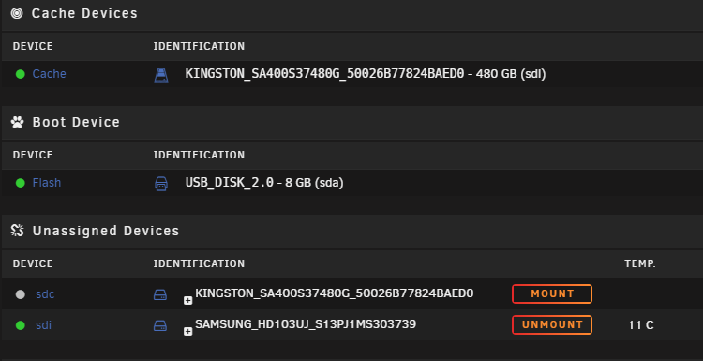Click the SAMSUNG_HD103UJ identification text
Image resolution: width=703 pixels, height=361 pixels.
point(306,324)
